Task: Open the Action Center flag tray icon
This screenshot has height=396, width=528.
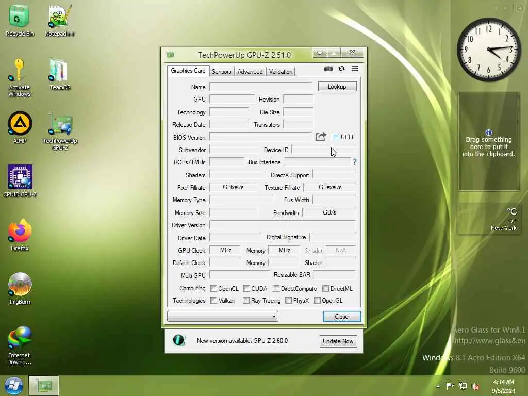Action: coord(450,386)
